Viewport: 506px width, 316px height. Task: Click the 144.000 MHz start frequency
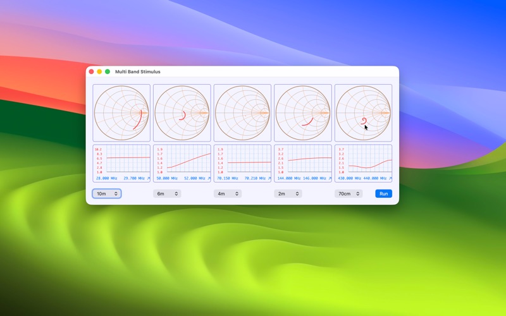[289, 178]
